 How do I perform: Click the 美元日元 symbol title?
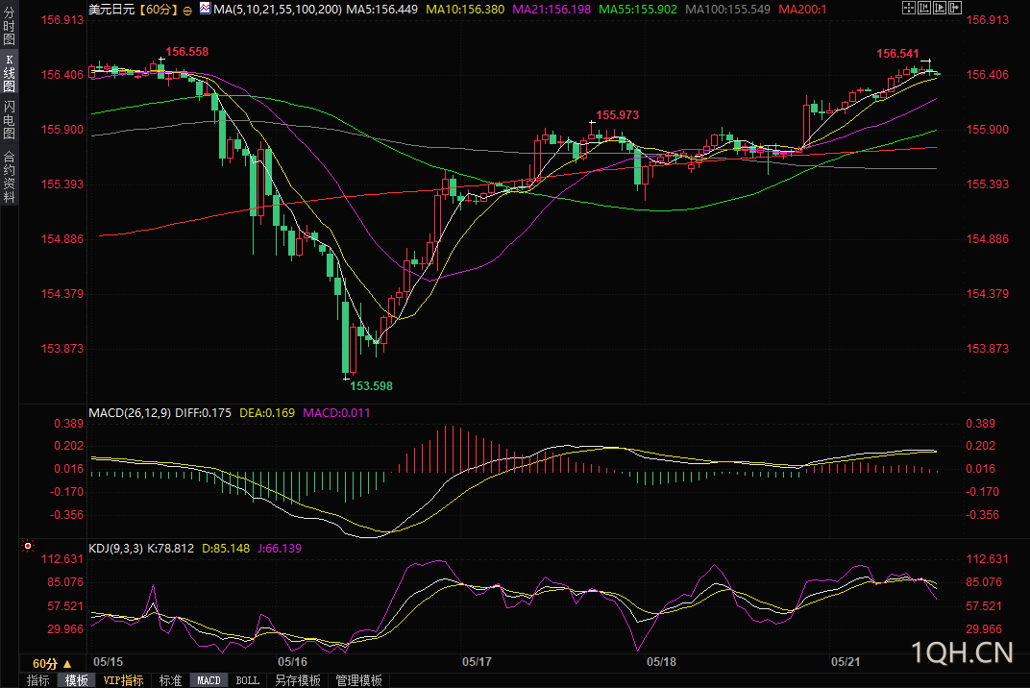(x=111, y=10)
